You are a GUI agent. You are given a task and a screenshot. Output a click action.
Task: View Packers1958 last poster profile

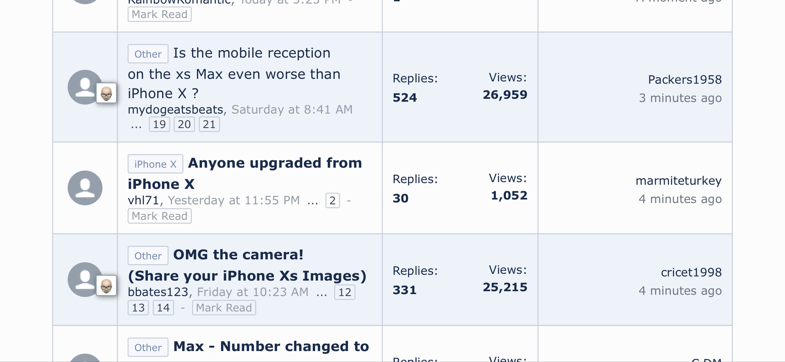[685, 79]
